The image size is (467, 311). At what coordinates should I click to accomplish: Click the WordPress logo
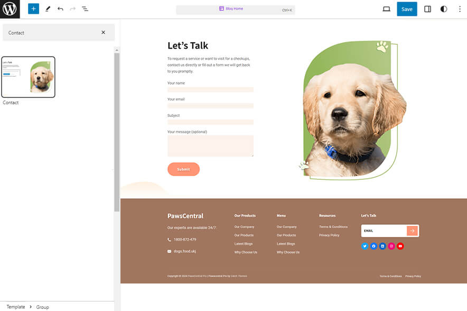pyautogui.click(x=9, y=9)
